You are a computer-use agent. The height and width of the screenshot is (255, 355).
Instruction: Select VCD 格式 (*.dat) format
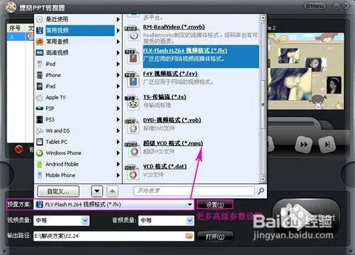click(165, 166)
